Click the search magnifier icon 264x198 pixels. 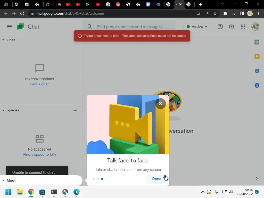[90, 27]
